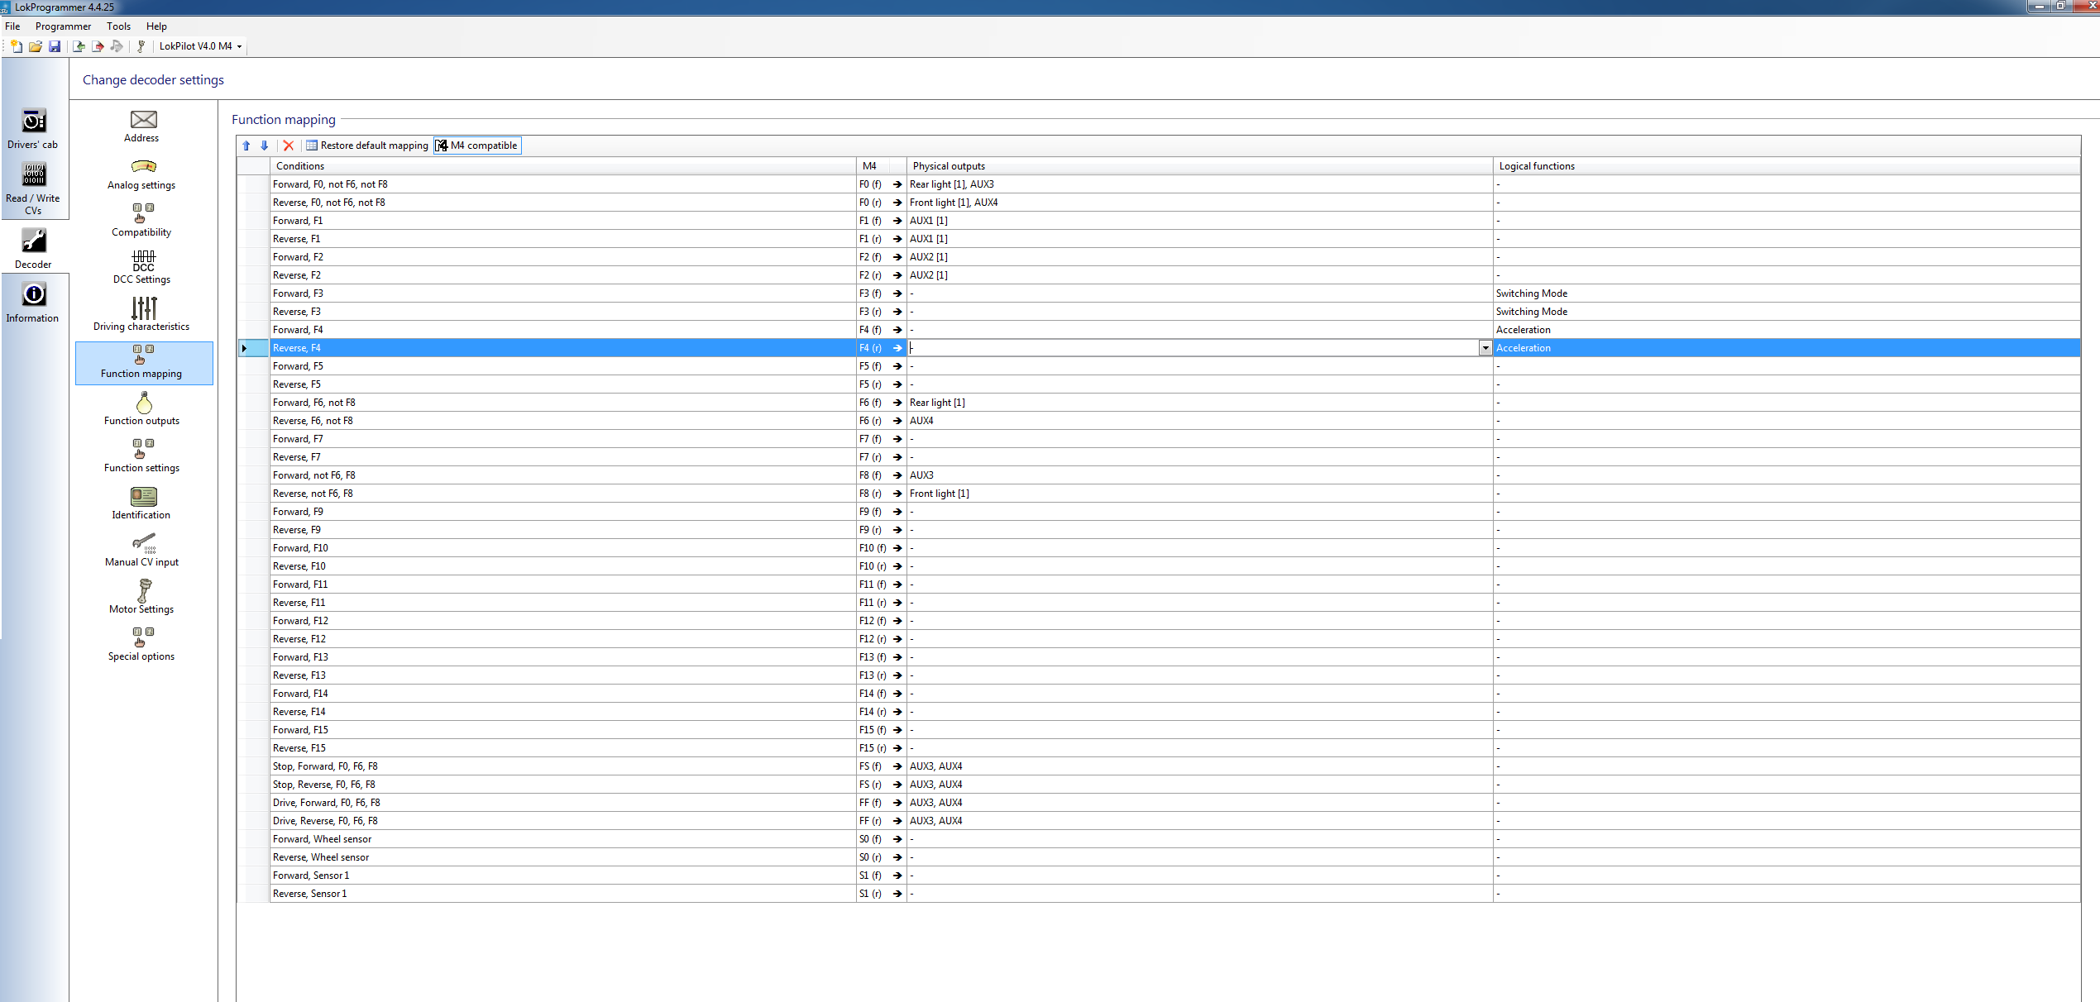
Task: Switch to the Drivers' cab view
Action: coord(33,129)
